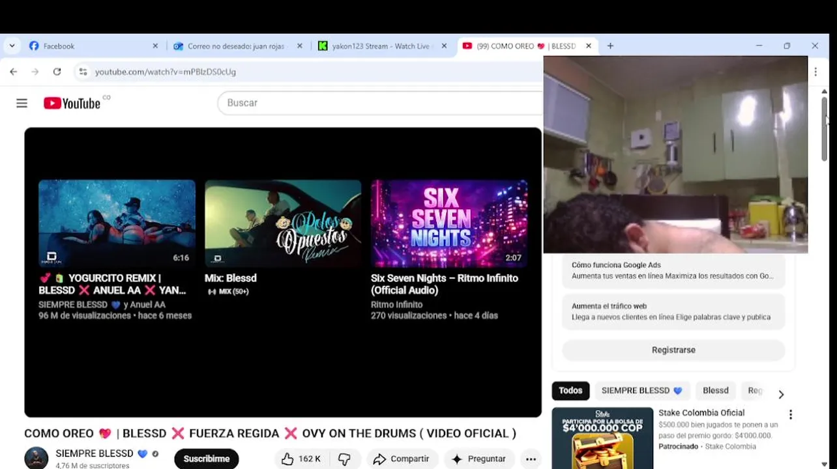The height and width of the screenshot is (469, 837).
Task: Open the Ritmo Infinito channel name
Action: [x=396, y=304]
